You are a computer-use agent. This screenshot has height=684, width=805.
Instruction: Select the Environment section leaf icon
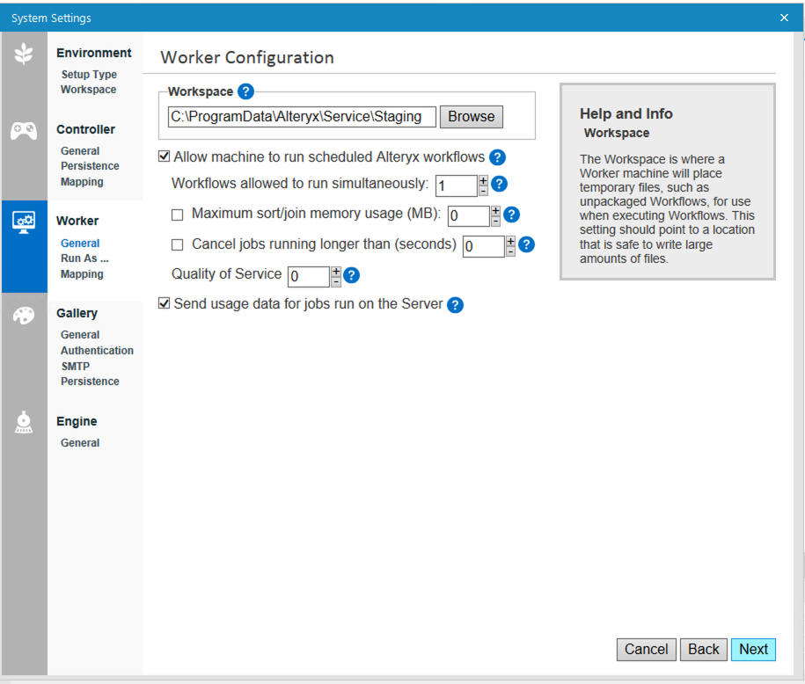coord(24,53)
